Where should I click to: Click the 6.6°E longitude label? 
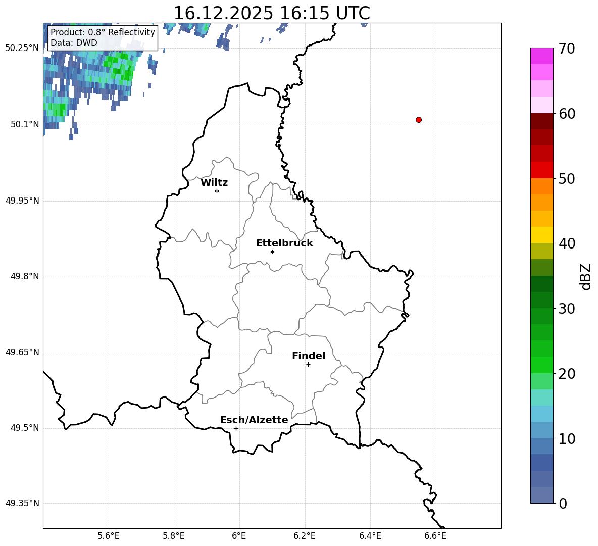coord(435,536)
